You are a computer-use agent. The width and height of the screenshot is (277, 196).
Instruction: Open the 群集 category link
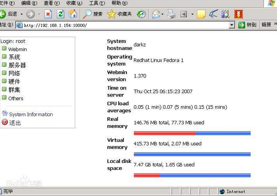click(x=14, y=90)
